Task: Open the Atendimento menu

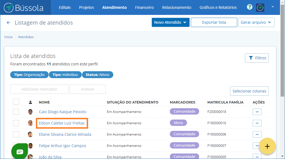Action: point(114,7)
